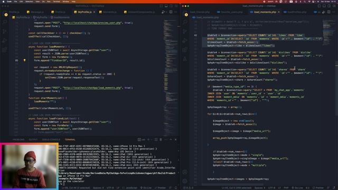
Task: Switch to the PROBLEMS panel tab
Action: (18, 139)
